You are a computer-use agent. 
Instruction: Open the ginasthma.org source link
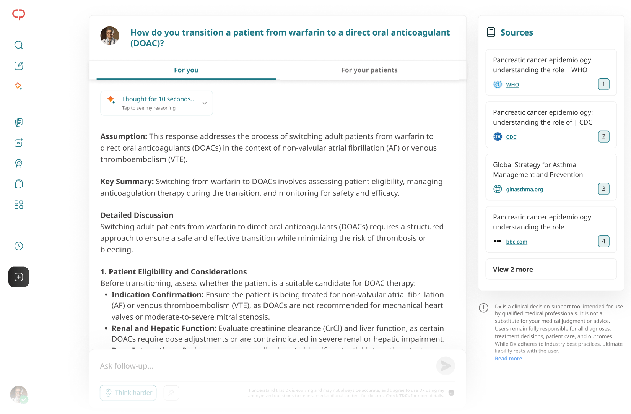(x=524, y=190)
